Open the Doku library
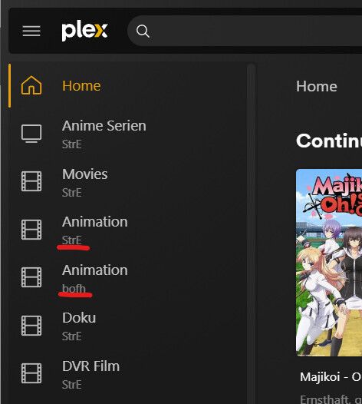The height and width of the screenshot is (404, 362). [x=127, y=326]
